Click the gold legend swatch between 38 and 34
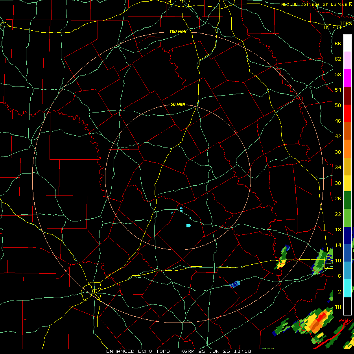This screenshot has width=354, height=354. [x=347, y=166]
